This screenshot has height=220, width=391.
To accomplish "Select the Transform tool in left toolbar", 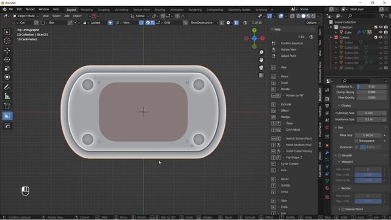I will (7, 77).
